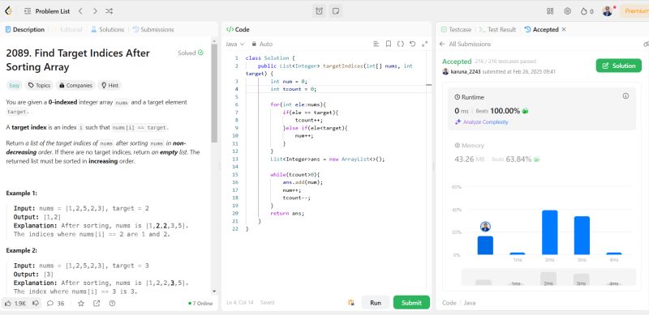Share the problem link icon
The image size is (649, 315).
[97, 303]
